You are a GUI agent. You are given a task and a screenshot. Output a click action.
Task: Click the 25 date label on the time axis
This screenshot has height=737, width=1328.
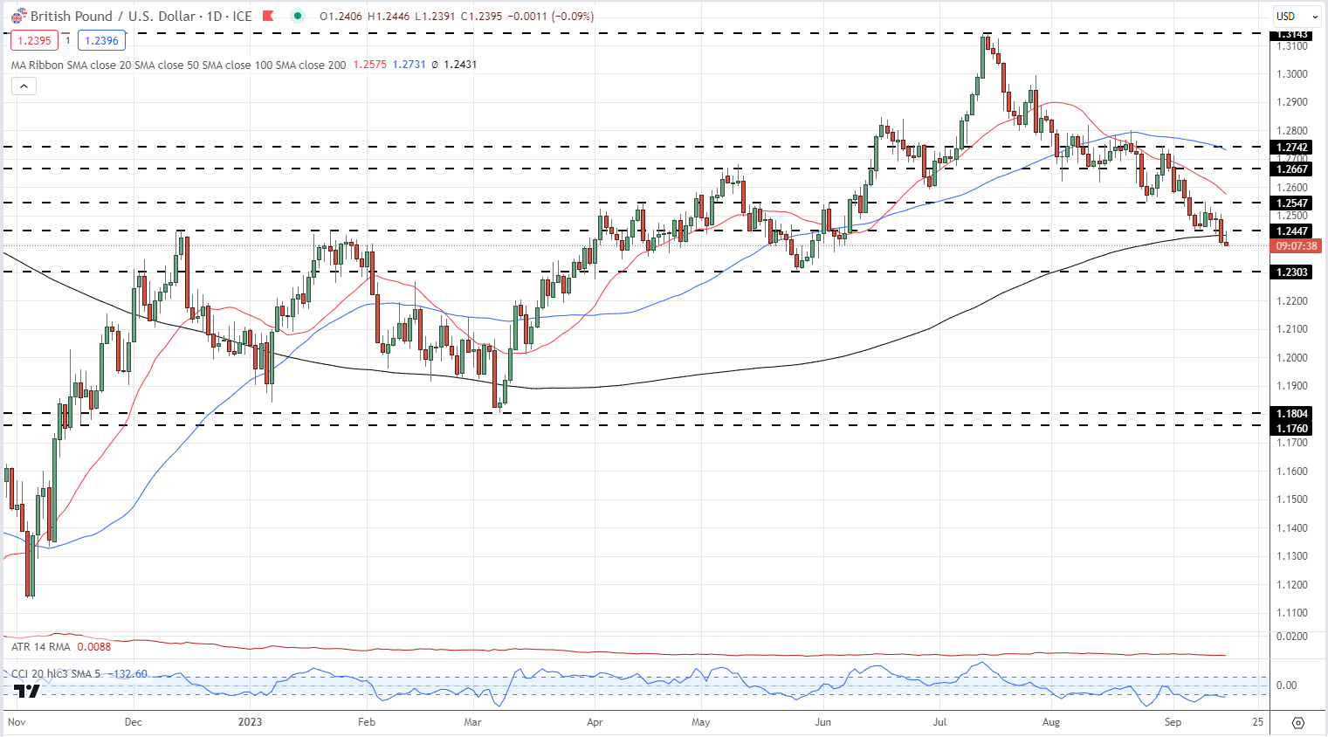click(x=1257, y=722)
